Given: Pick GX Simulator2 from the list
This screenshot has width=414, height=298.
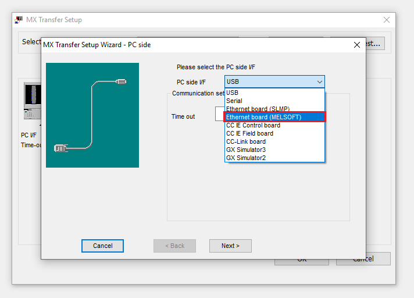Looking at the screenshot, I should [274, 158].
